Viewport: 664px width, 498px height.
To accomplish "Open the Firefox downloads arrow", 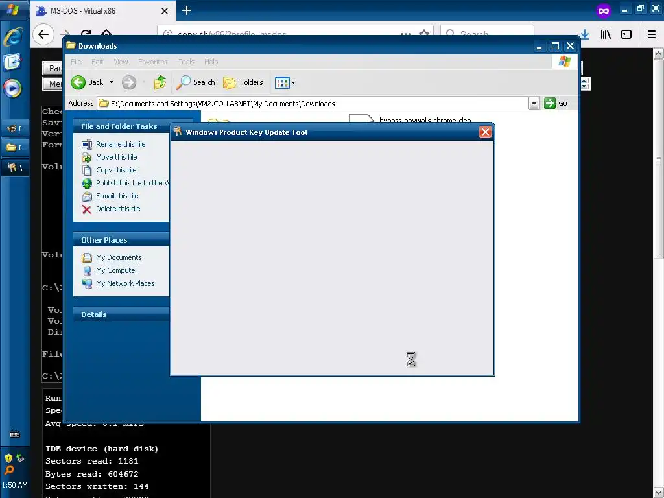I will pos(585,34).
